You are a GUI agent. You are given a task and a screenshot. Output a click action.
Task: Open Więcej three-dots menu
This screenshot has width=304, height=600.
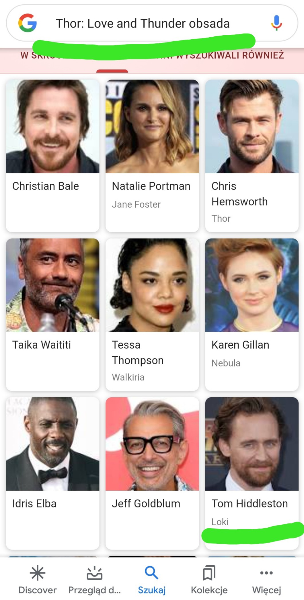point(266,573)
